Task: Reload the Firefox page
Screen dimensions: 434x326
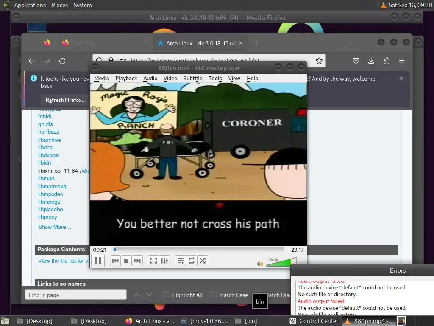Action: point(62,61)
